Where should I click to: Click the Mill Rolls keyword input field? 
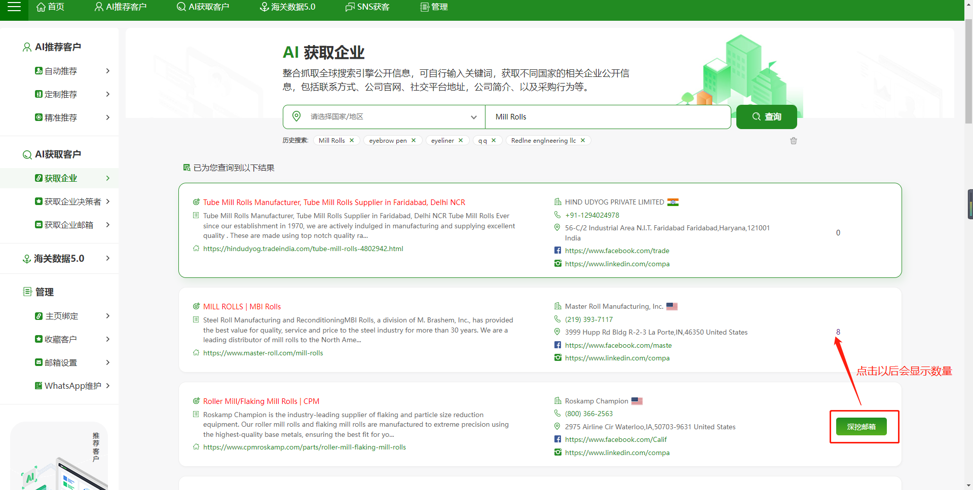[x=608, y=117]
